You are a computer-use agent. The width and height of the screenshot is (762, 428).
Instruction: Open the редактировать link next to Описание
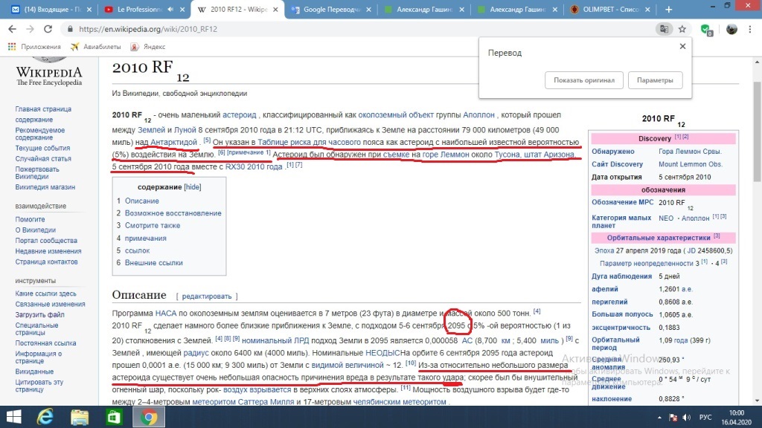pyautogui.click(x=207, y=296)
